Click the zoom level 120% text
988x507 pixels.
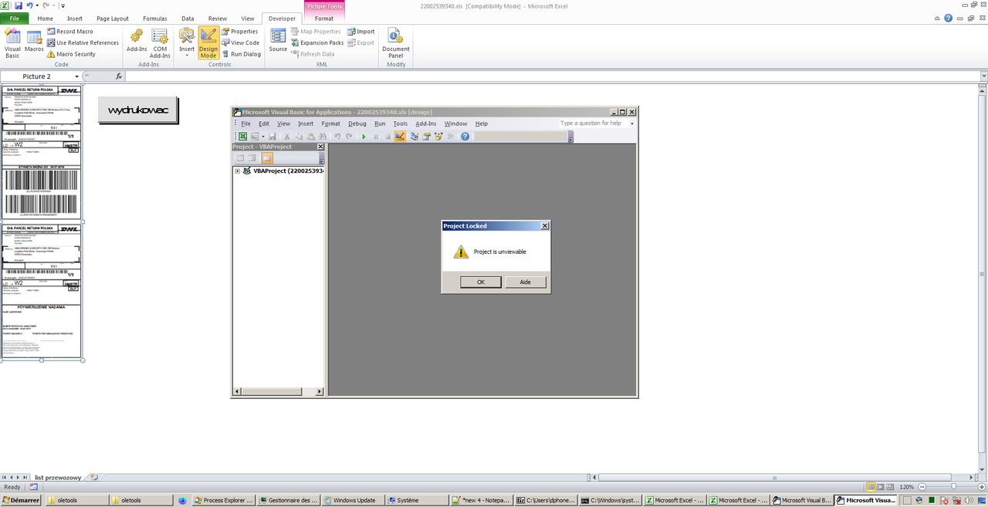point(907,487)
